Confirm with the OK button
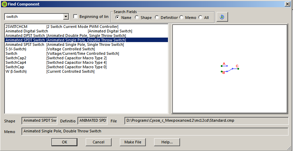This screenshot has height=151, width=293. pyautogui.click(x=65, y=142)
